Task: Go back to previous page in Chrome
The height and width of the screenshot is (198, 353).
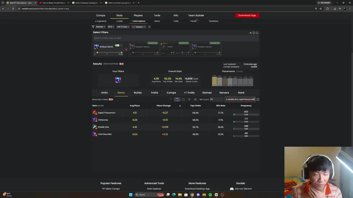Action: click(3, 9)
